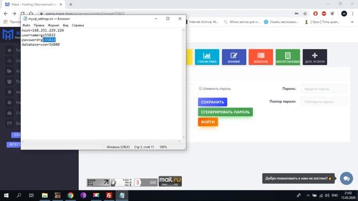Image resolution: width=358 pixels, height=201 pixels.
Task: Open File Explorer from the taskbar
Action: [x=45, y=195]
